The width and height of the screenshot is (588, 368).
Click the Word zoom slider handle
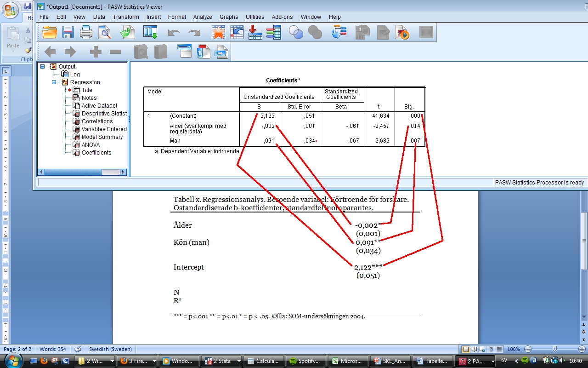coord(554,349)
